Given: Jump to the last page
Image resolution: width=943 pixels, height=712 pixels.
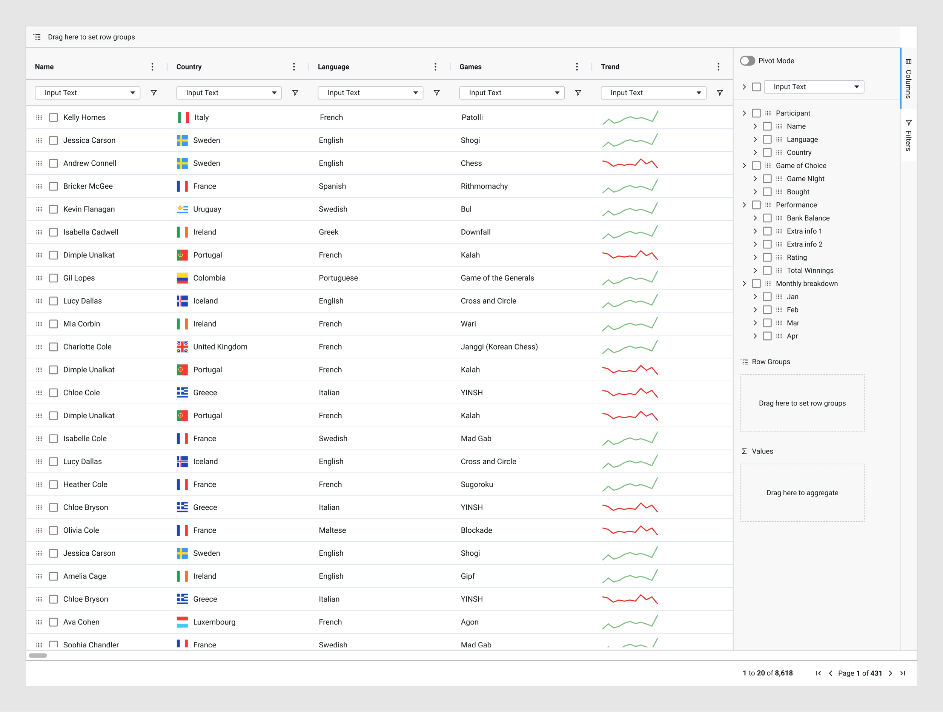Looking at the screenshot, I should (903, 673).
